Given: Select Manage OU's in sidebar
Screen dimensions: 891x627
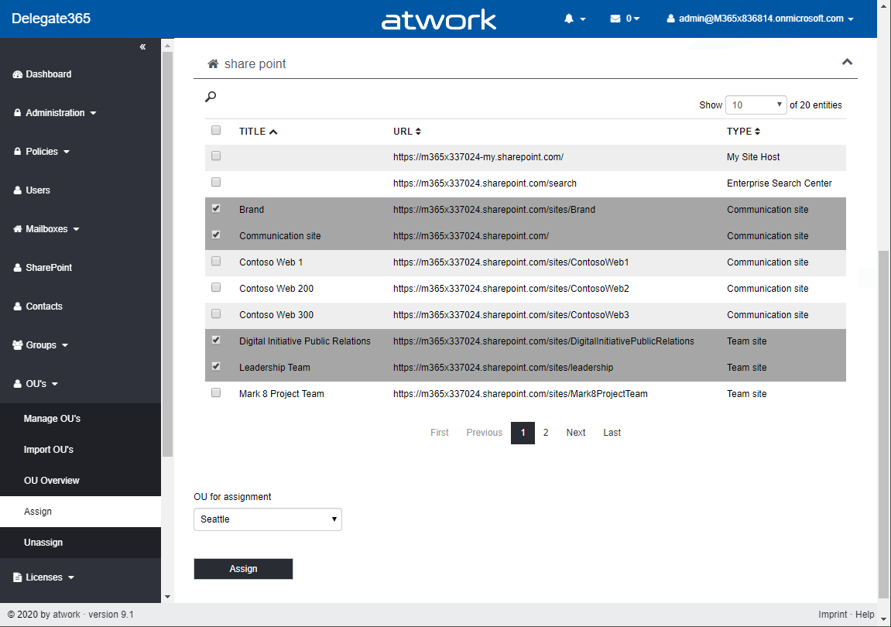Looking at the screenshot, I should coord(52,419).
